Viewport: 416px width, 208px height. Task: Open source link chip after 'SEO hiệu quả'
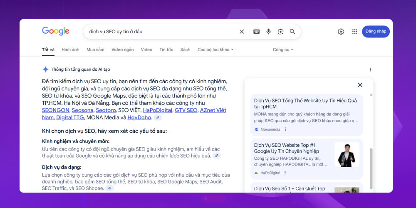217,156
